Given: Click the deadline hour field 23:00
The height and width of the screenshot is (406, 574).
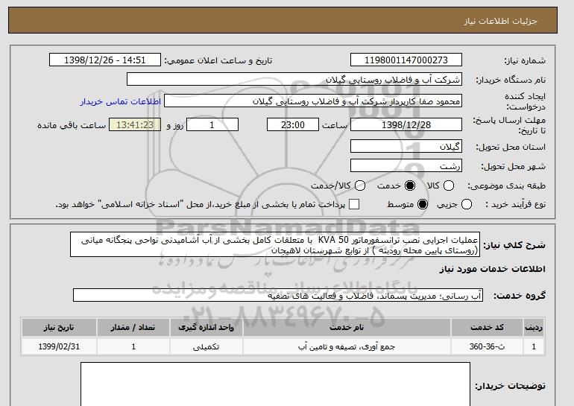Looking at the screenshot, I should (293, 124).
